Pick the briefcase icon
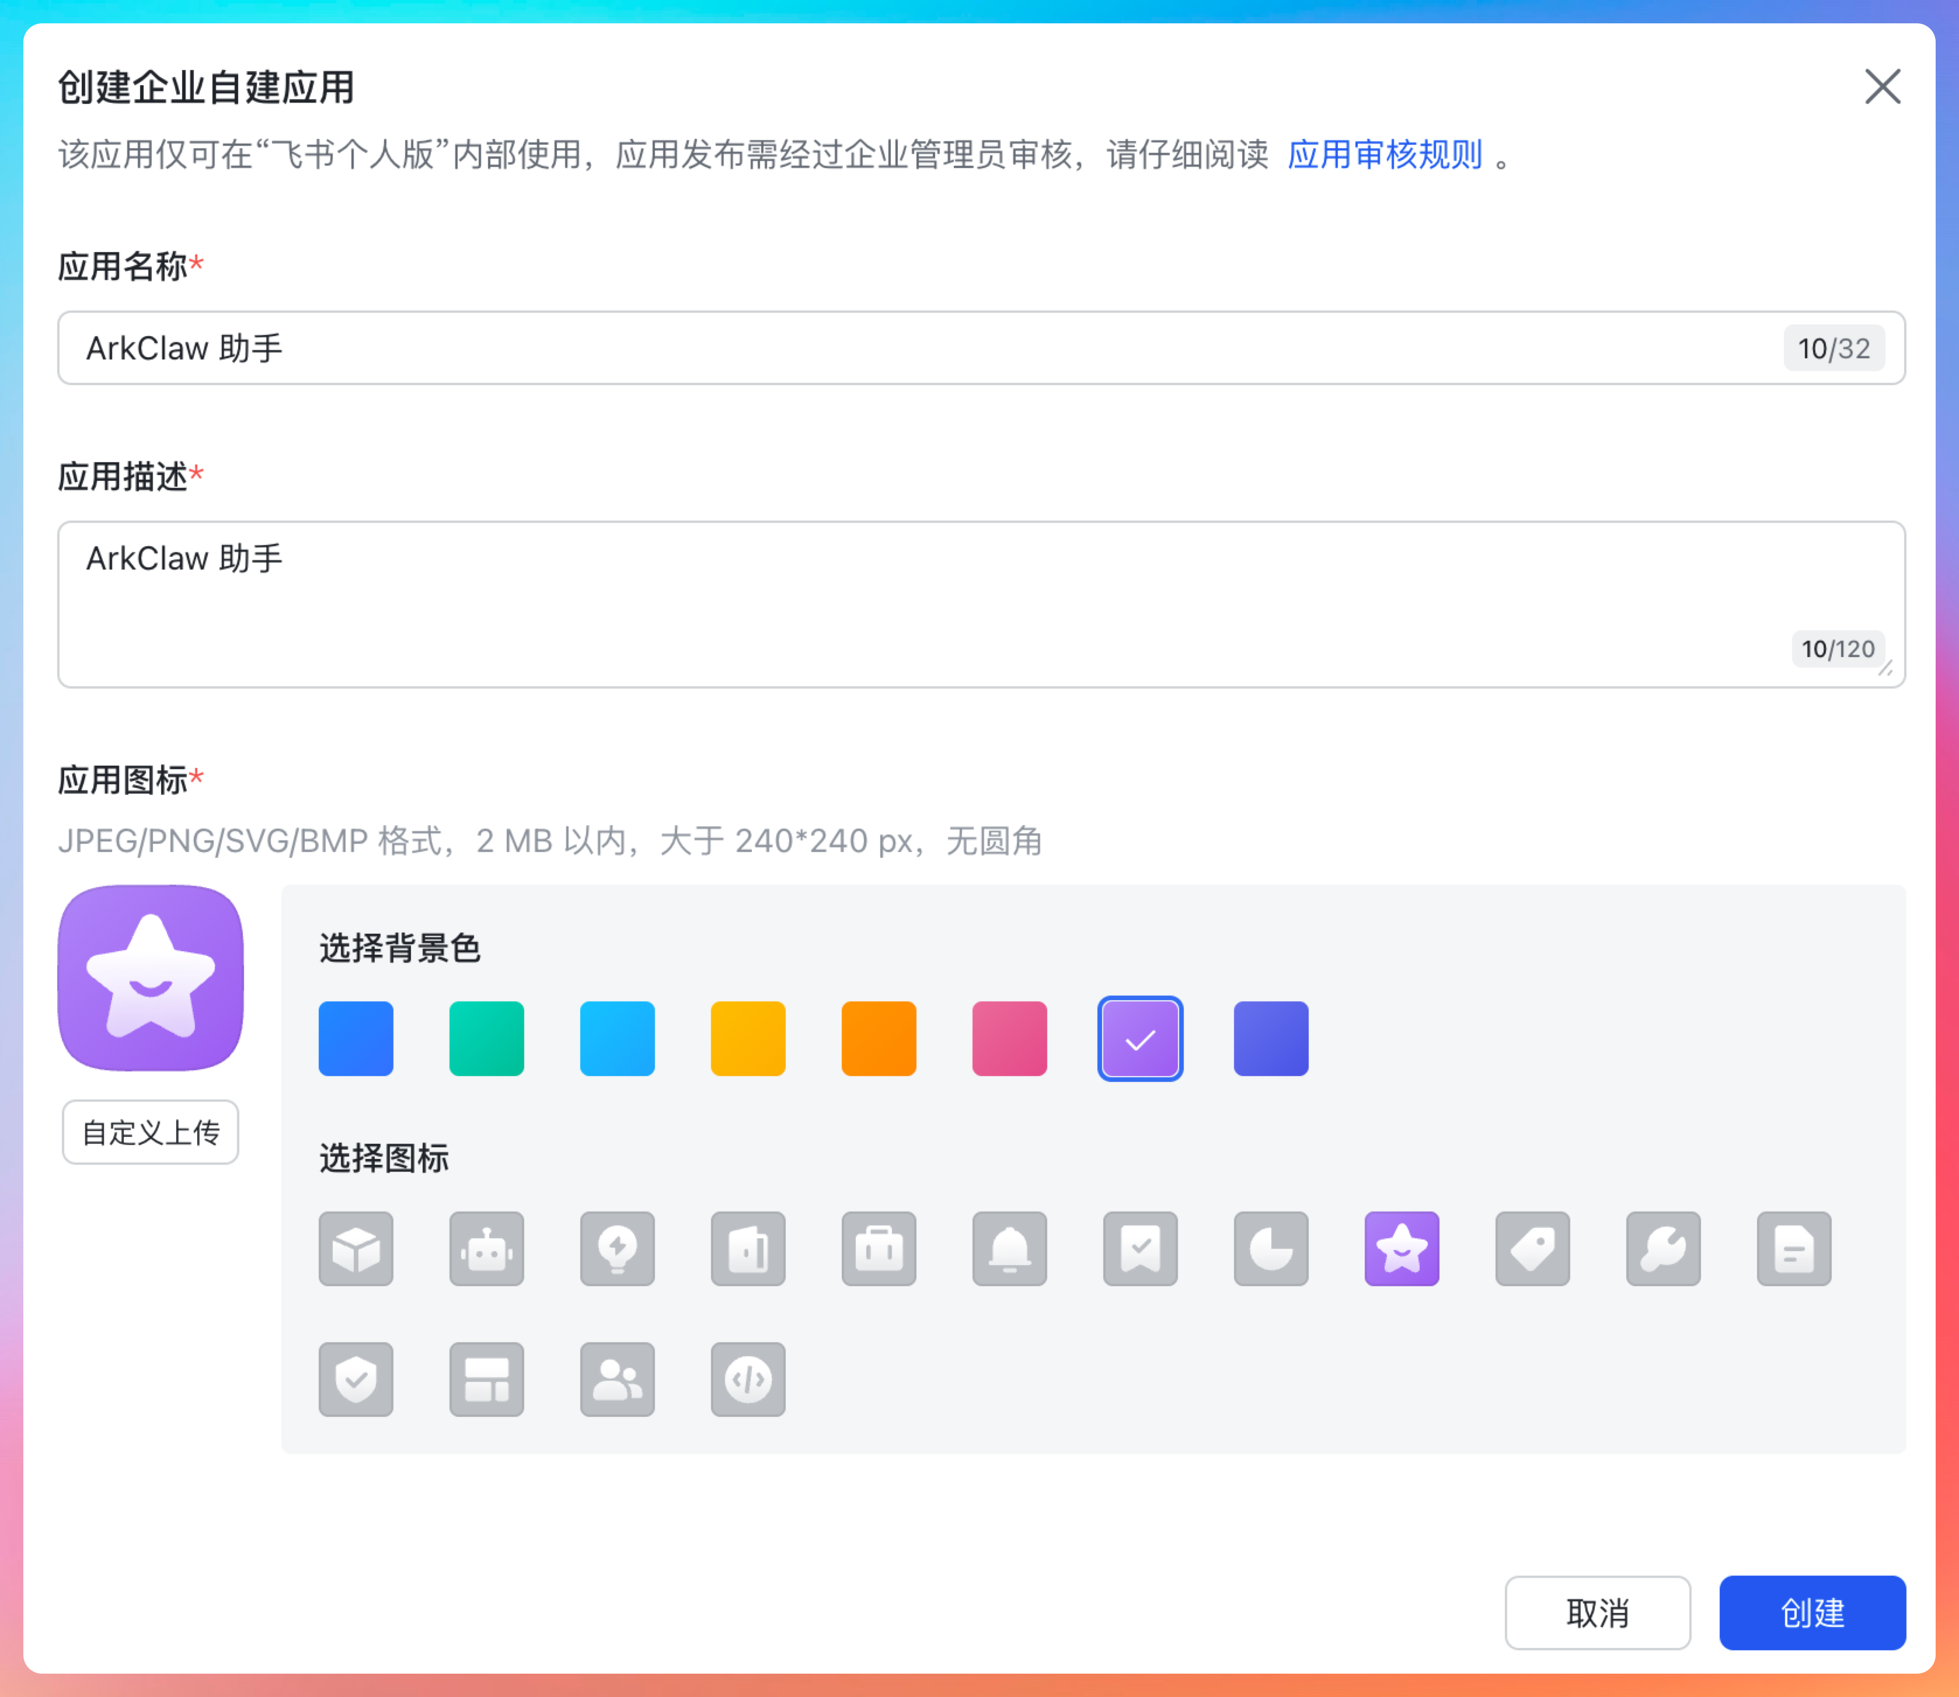The height and width of the screenshot is (1697, 1959). 878,1248
